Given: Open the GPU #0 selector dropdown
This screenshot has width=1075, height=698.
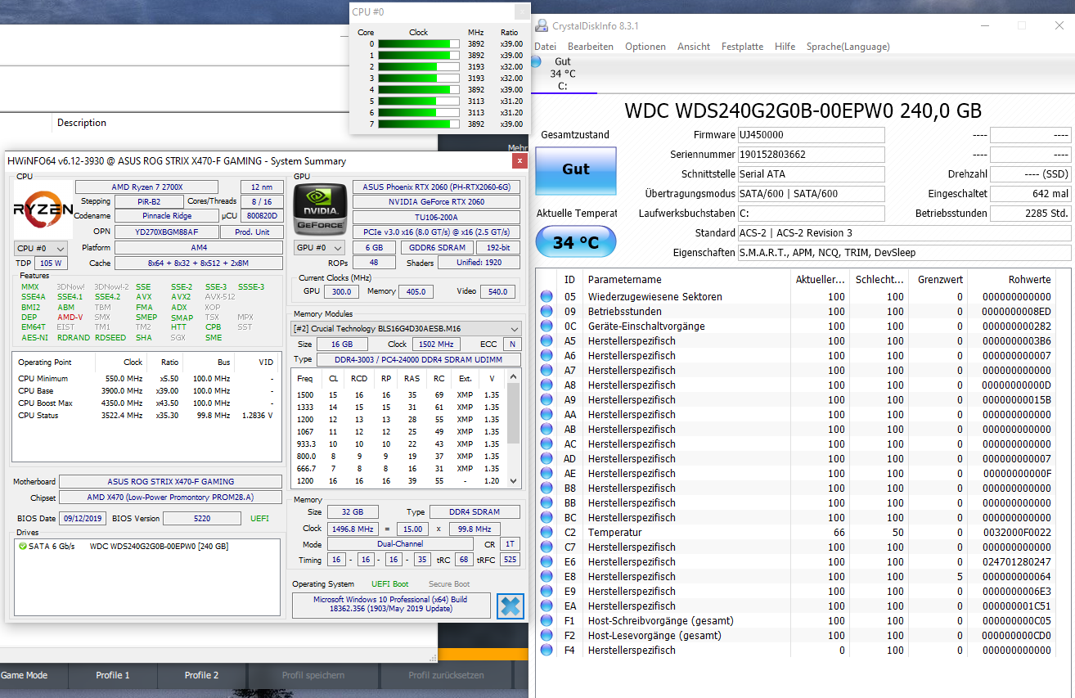Looking at the screenshot, I should pyautogui.click(x=320, y=247).
